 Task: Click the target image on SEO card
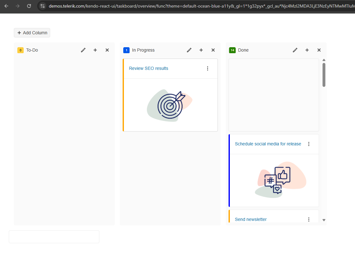(170, 105)
